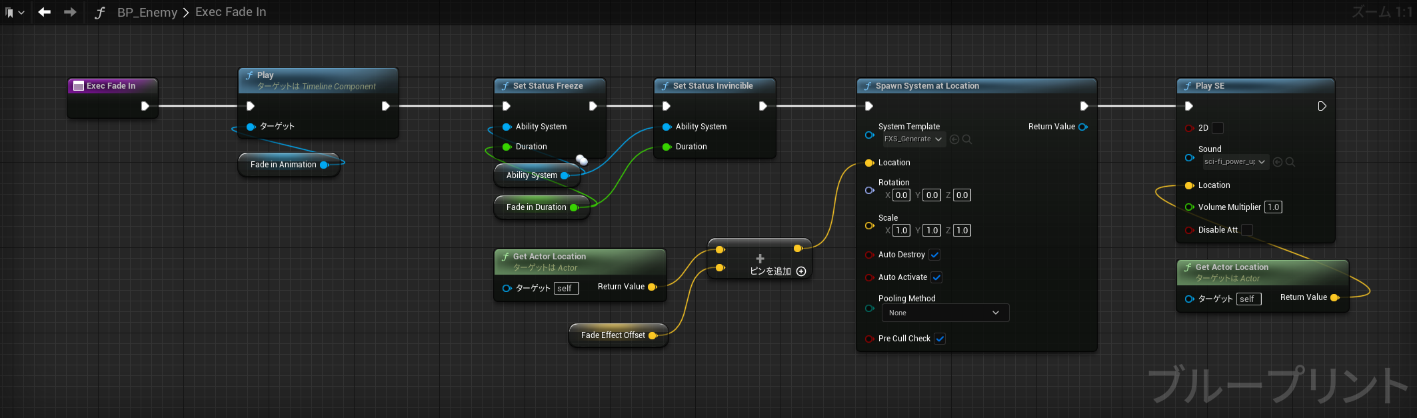Click Play SE output exec pin
1417x418 pixels.
tap(1322, 106)
